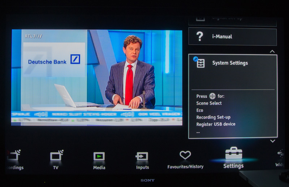Open the System Settings panel

(x=233, y=96)
